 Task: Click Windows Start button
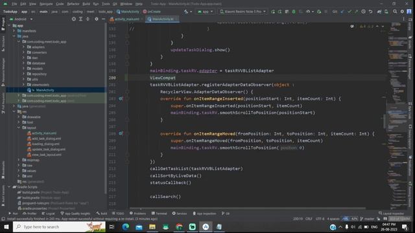click(6, 227)
